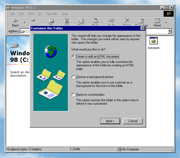Open the Forward button history dropdown arrow
Screen dimensions: 180x158
[x=42, y=23]
